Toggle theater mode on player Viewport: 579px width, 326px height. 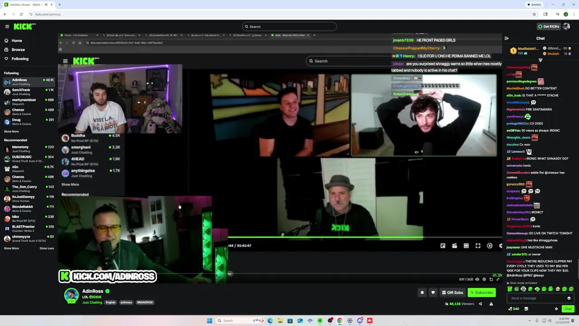click(491, 279)
